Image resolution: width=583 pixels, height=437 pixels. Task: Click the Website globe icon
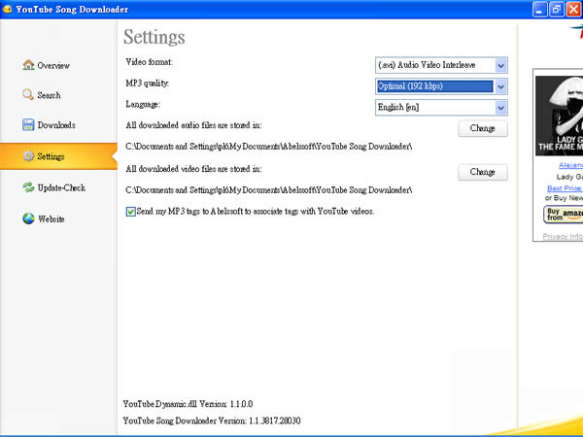[x=28, y=218]
